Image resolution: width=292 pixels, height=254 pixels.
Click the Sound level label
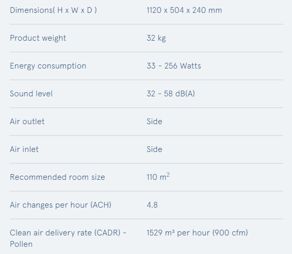click(31, 94)
